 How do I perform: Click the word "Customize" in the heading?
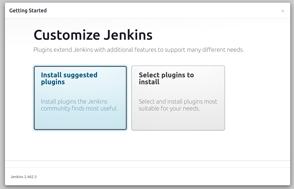coord(67,35)
